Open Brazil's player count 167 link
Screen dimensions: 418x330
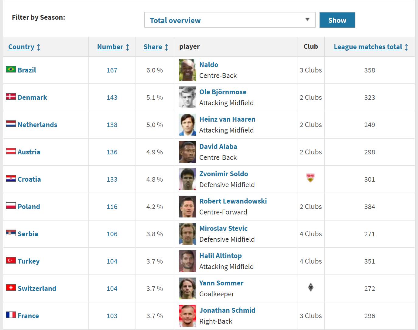click(x=112, y=70)
